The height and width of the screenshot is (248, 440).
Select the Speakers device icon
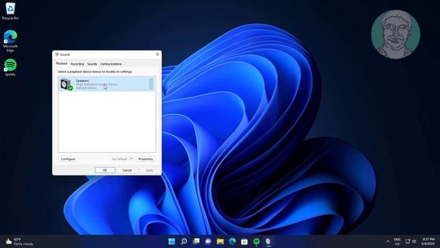pos(66,84)
